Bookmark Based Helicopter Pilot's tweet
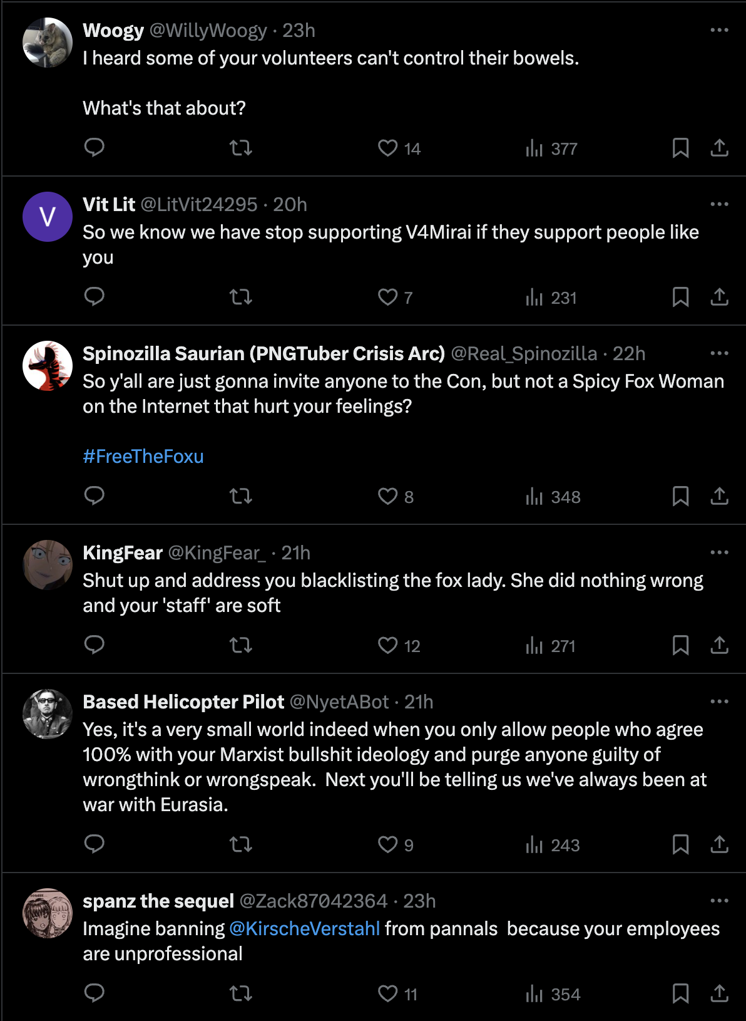 [680, 845]
